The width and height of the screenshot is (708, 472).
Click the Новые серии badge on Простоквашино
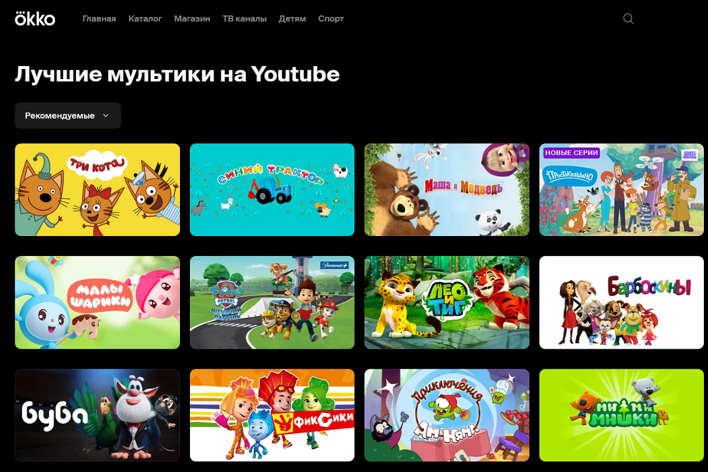[572, 153]
